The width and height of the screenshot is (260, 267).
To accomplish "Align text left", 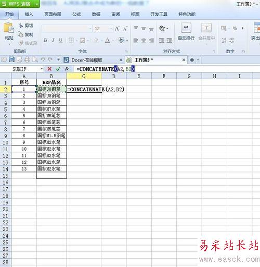I will pos(136,41).
